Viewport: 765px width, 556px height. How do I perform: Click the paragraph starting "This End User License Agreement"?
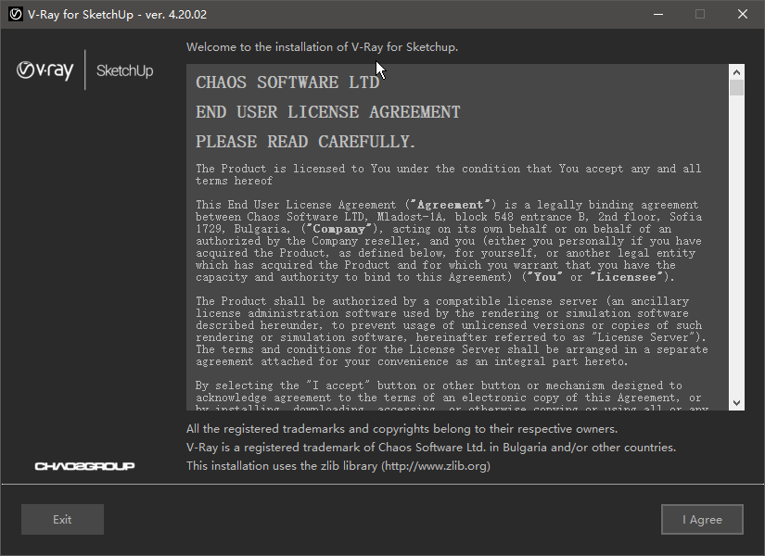click(x=449, y=241)
